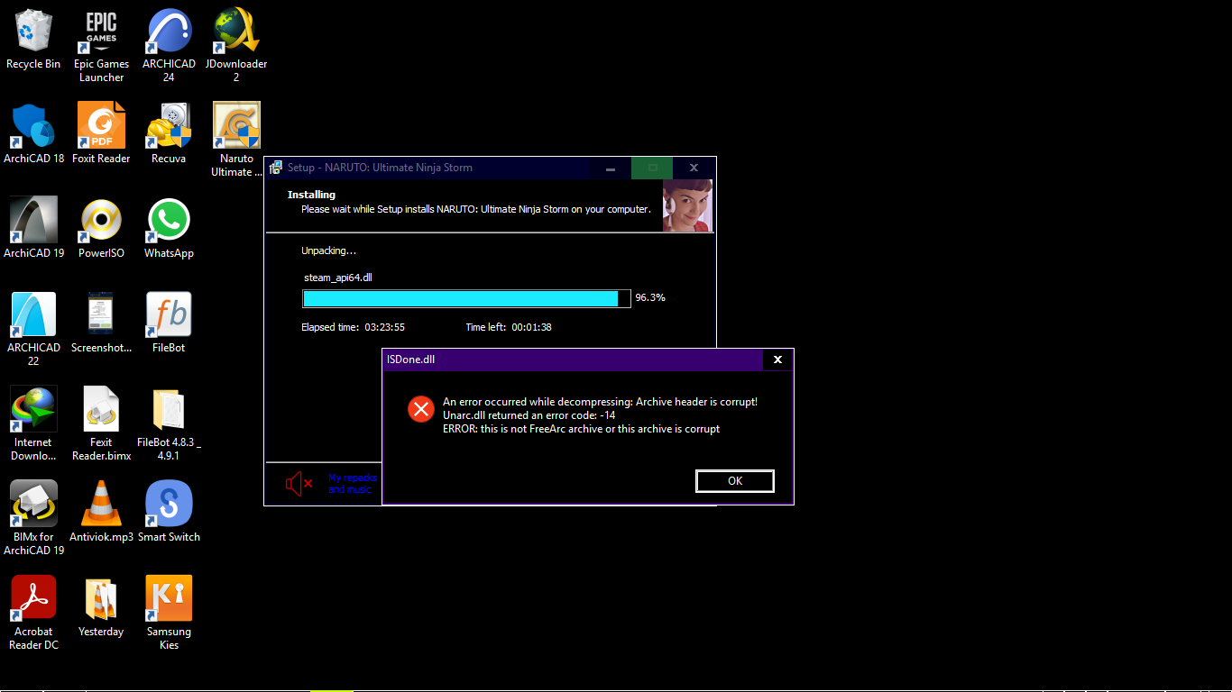Open the Recuva recovery tool
Viewport: 1232px width, 692px height.
coord(169,123)
